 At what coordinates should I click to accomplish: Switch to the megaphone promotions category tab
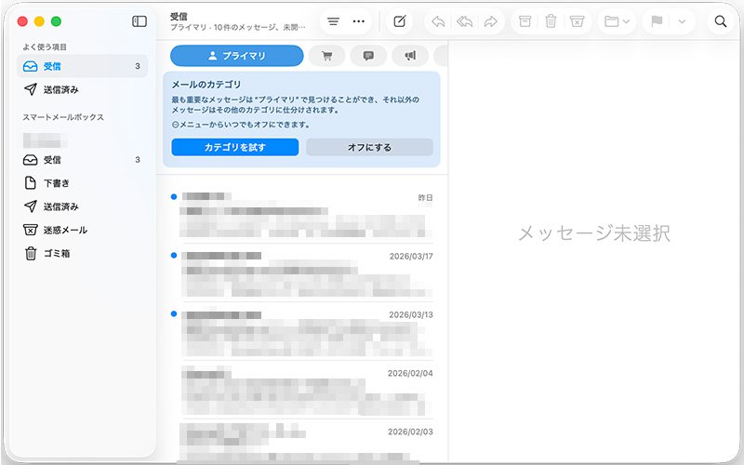(410, 56)
